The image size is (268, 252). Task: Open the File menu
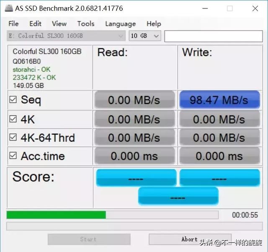point(13,23)
